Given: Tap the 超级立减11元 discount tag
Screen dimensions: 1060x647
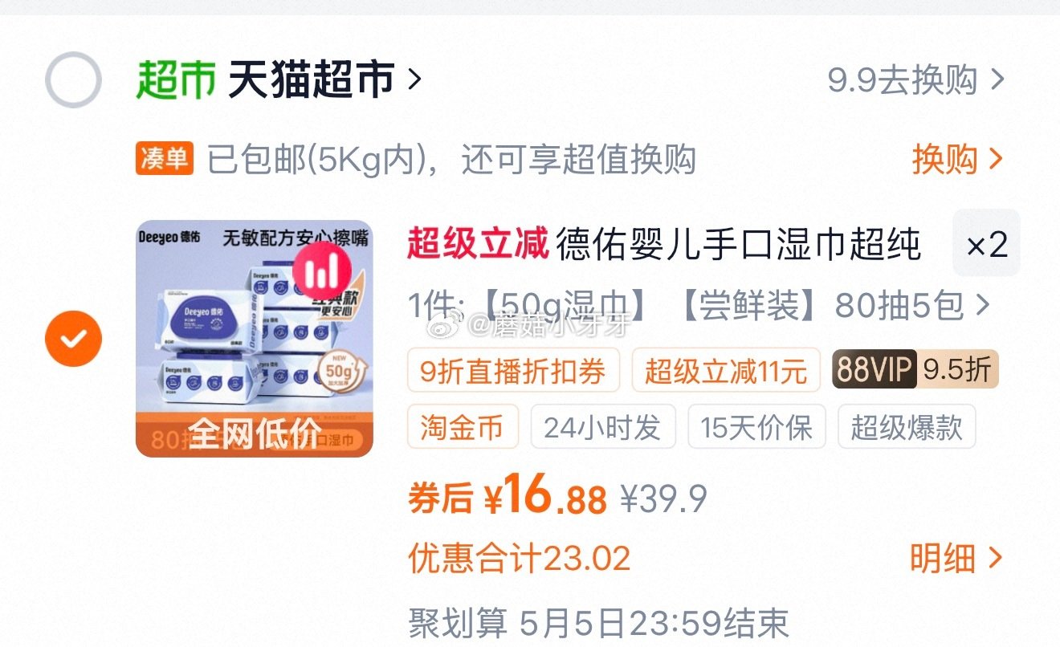Looking at the screenshot, I should click(726, 370).
